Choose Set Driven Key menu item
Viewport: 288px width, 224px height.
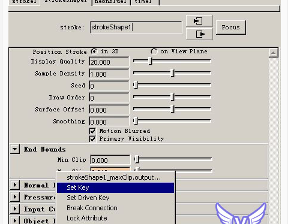point(116,198)
